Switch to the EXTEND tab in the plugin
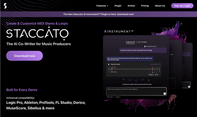197x117 pixels. point(142,42)
